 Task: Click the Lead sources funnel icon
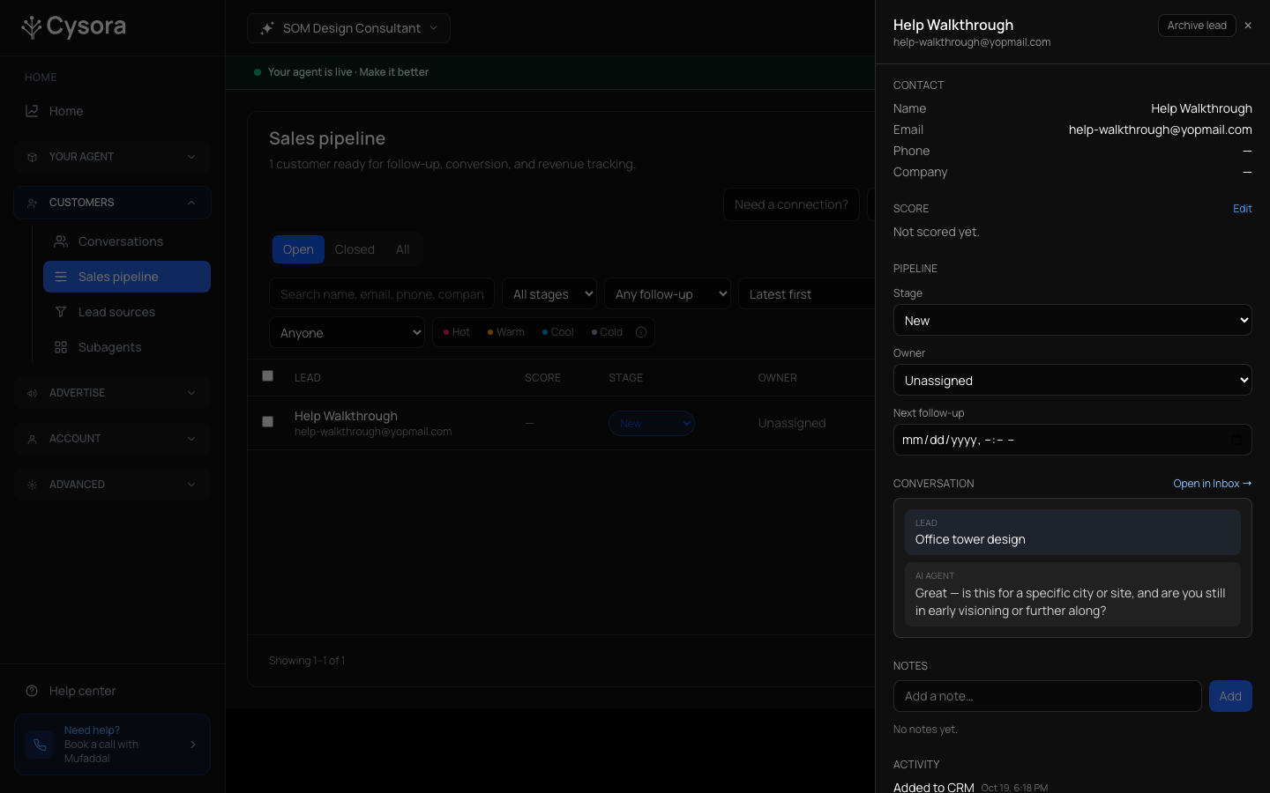pos(61,312)
